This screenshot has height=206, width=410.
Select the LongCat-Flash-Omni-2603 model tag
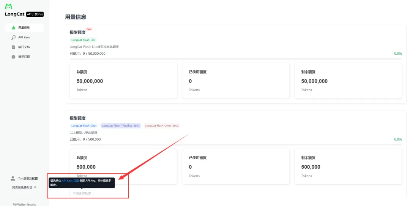click(162, 126)
